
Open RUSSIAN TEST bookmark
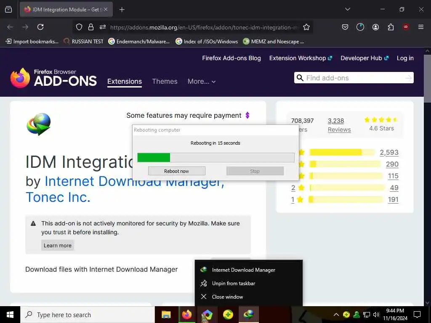pos(83,42)
